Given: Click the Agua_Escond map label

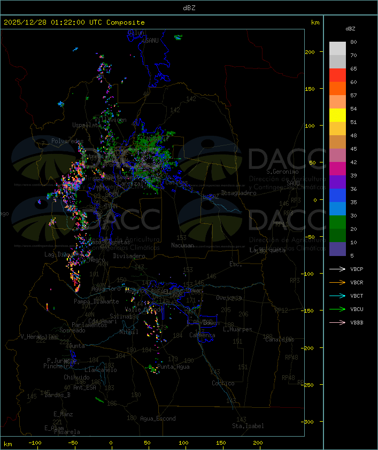Looking at the screenshot, I should (158, 418).
